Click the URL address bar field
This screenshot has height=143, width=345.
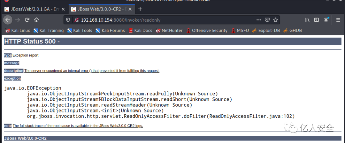coord(167,20)
